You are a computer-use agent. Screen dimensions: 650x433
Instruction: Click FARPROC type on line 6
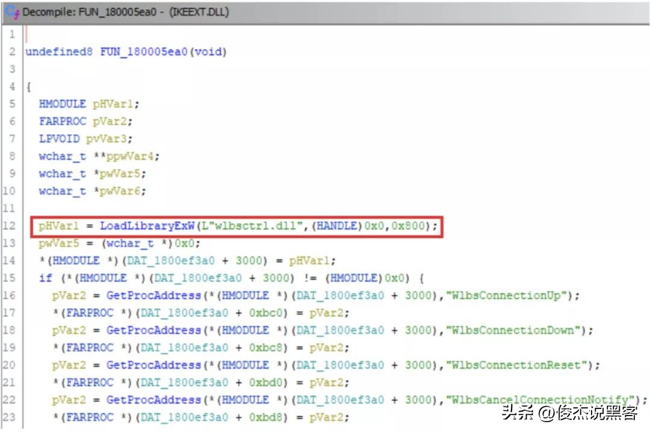[63, 121]
